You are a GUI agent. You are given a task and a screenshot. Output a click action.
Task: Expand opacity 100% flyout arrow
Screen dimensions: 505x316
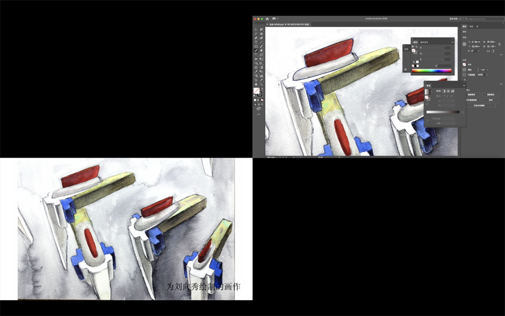point(487,75)
